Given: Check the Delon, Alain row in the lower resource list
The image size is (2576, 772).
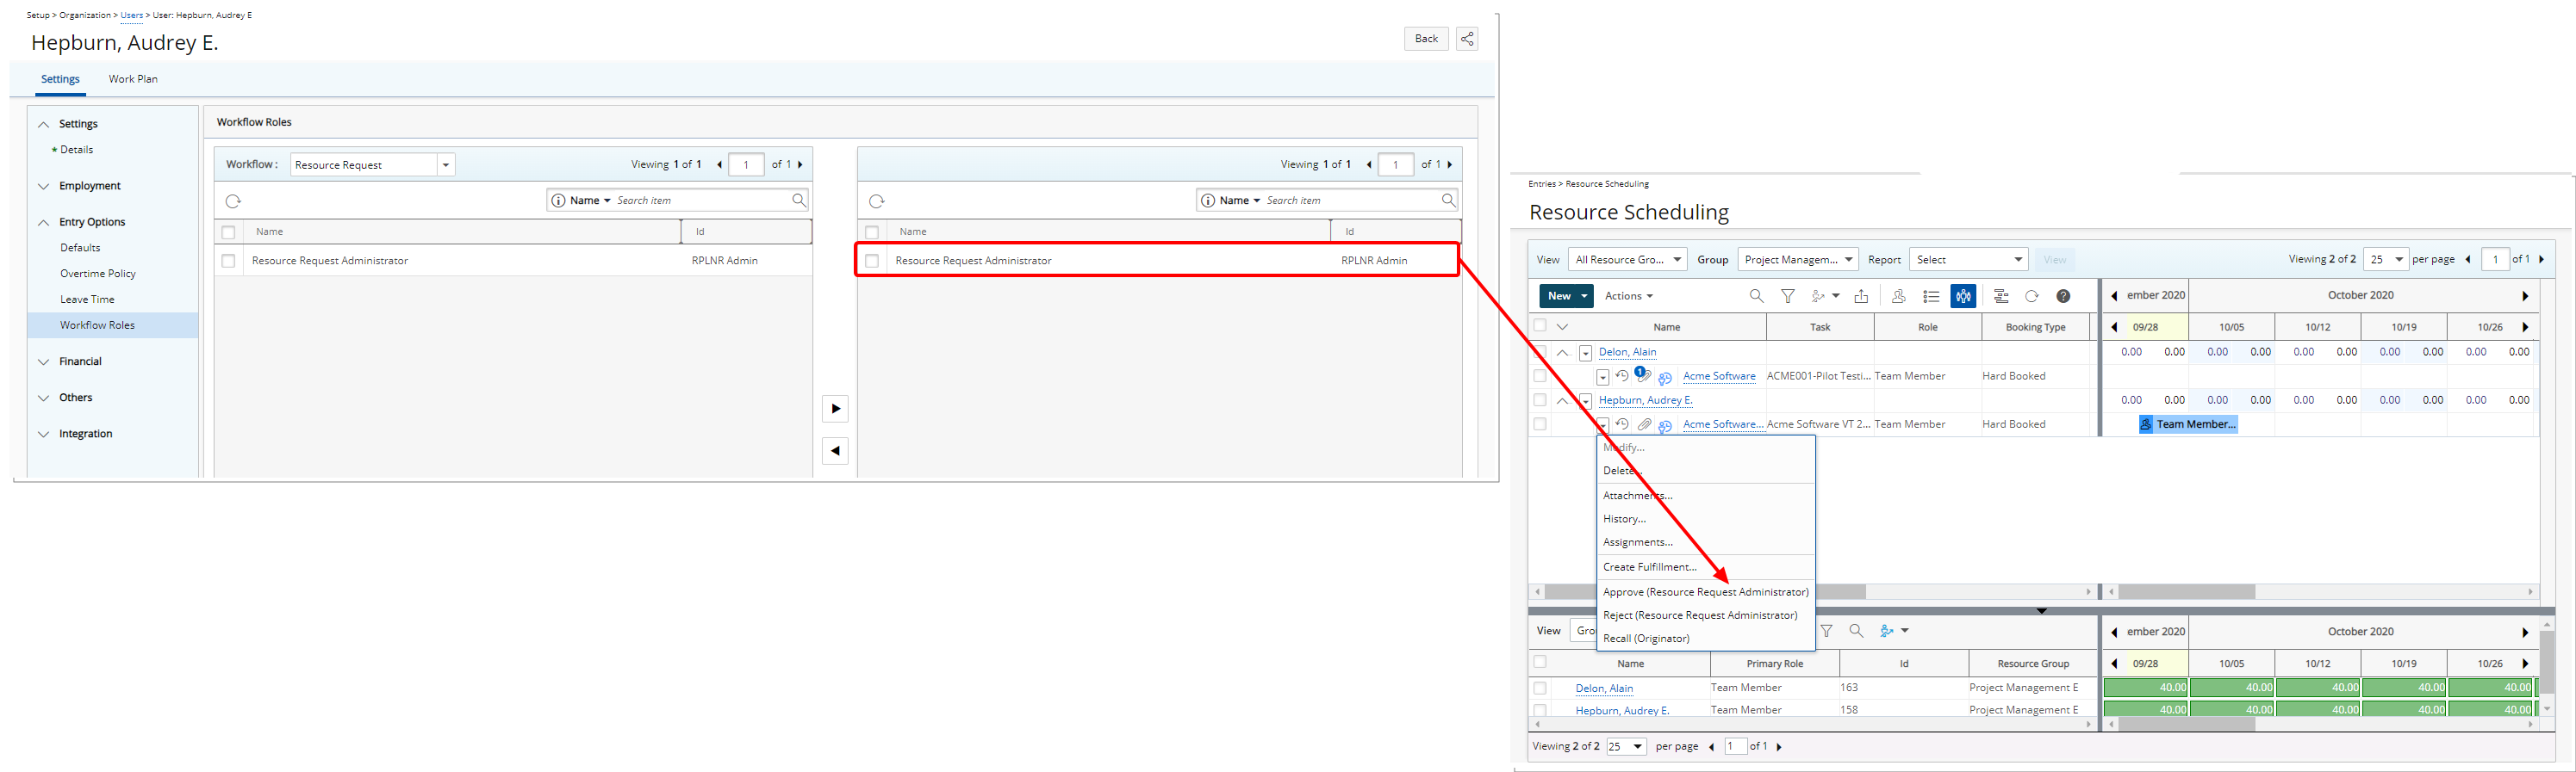Looking at the screenshot, I should [1540, 689].
